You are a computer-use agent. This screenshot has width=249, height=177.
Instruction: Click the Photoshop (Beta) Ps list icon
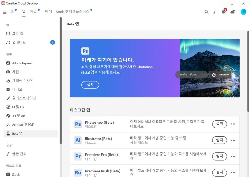click(x=78, y=124)
